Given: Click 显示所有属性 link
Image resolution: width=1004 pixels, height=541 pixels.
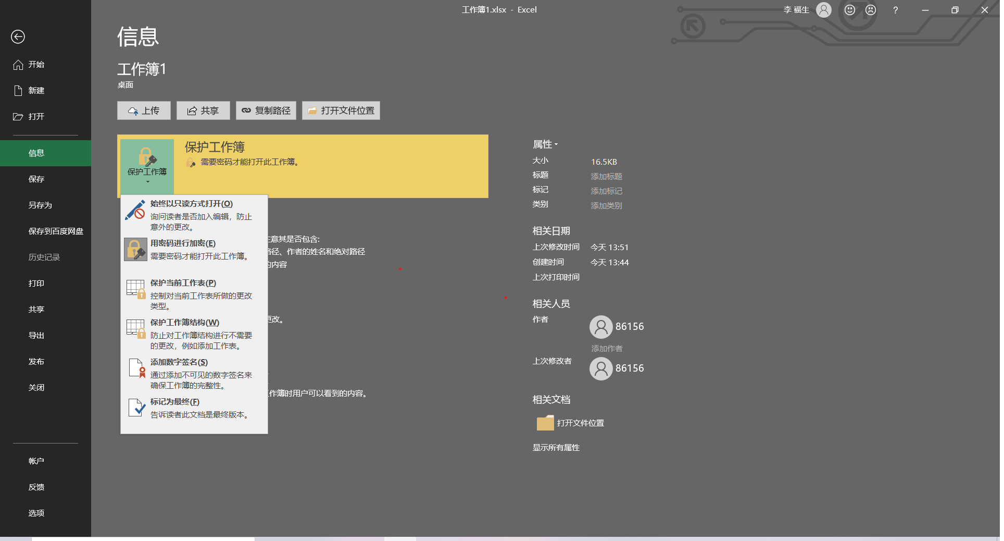Looking at the screenshot, I should [556, 448].
